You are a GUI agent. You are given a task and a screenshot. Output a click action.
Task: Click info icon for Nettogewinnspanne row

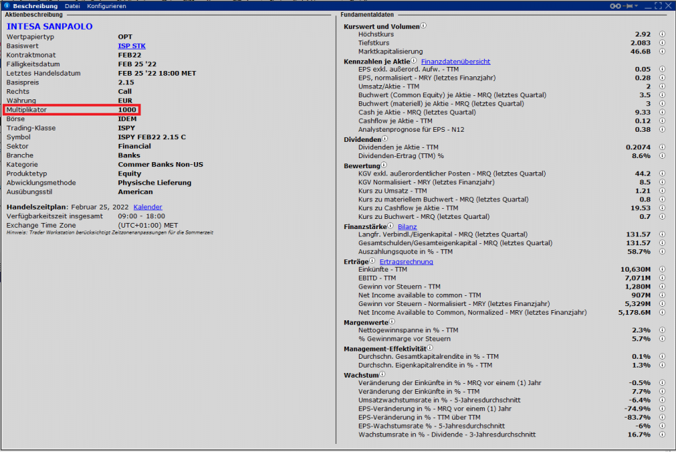662,330
